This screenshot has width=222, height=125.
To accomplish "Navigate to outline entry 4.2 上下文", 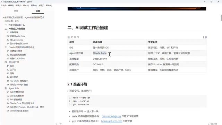I will pyautogui.click(x=11, y=70).
